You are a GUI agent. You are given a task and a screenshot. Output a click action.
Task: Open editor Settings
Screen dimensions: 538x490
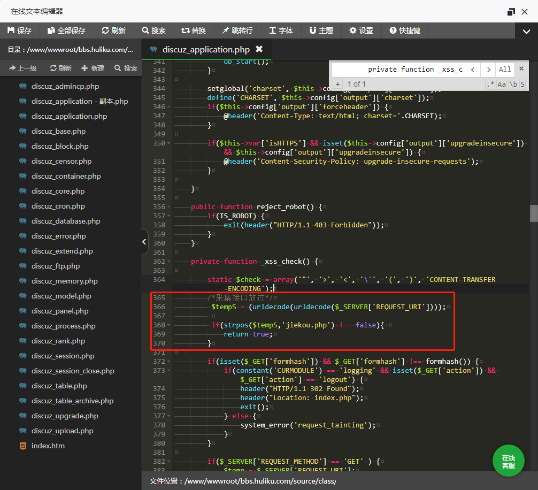pos(361,30)
